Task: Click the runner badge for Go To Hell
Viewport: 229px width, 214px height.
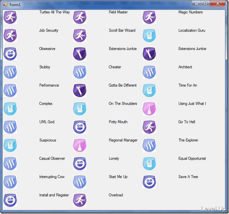Action: pyautogui.click(x=149, y=127)
